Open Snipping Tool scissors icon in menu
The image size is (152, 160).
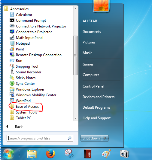(12, 66)
